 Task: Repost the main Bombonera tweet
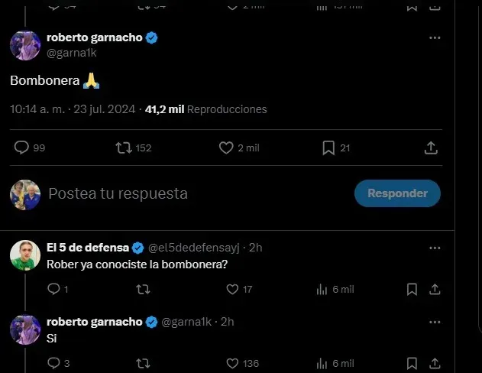tap(123, 148)
